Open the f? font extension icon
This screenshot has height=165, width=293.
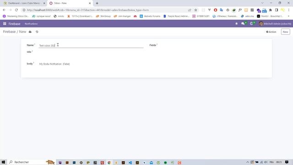coord(240,10)
